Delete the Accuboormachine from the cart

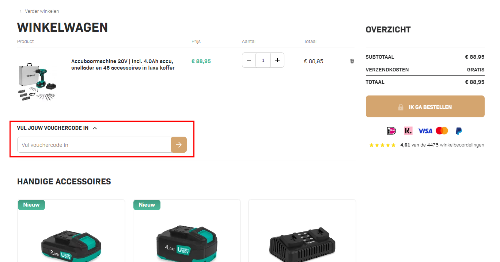(352, 61)
